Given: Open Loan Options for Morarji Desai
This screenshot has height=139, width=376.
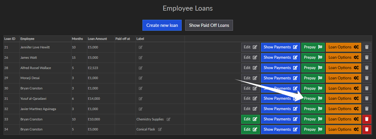Looking at the screenshot, I should [x=344, y=78].
